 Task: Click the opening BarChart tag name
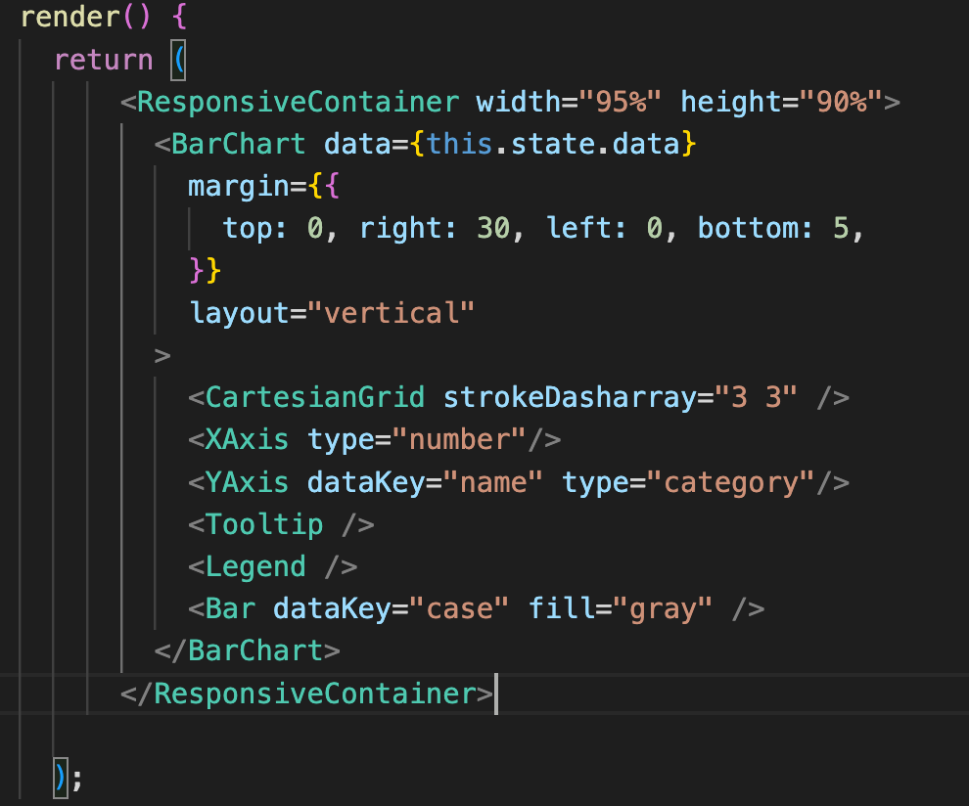tap(239, 144)
